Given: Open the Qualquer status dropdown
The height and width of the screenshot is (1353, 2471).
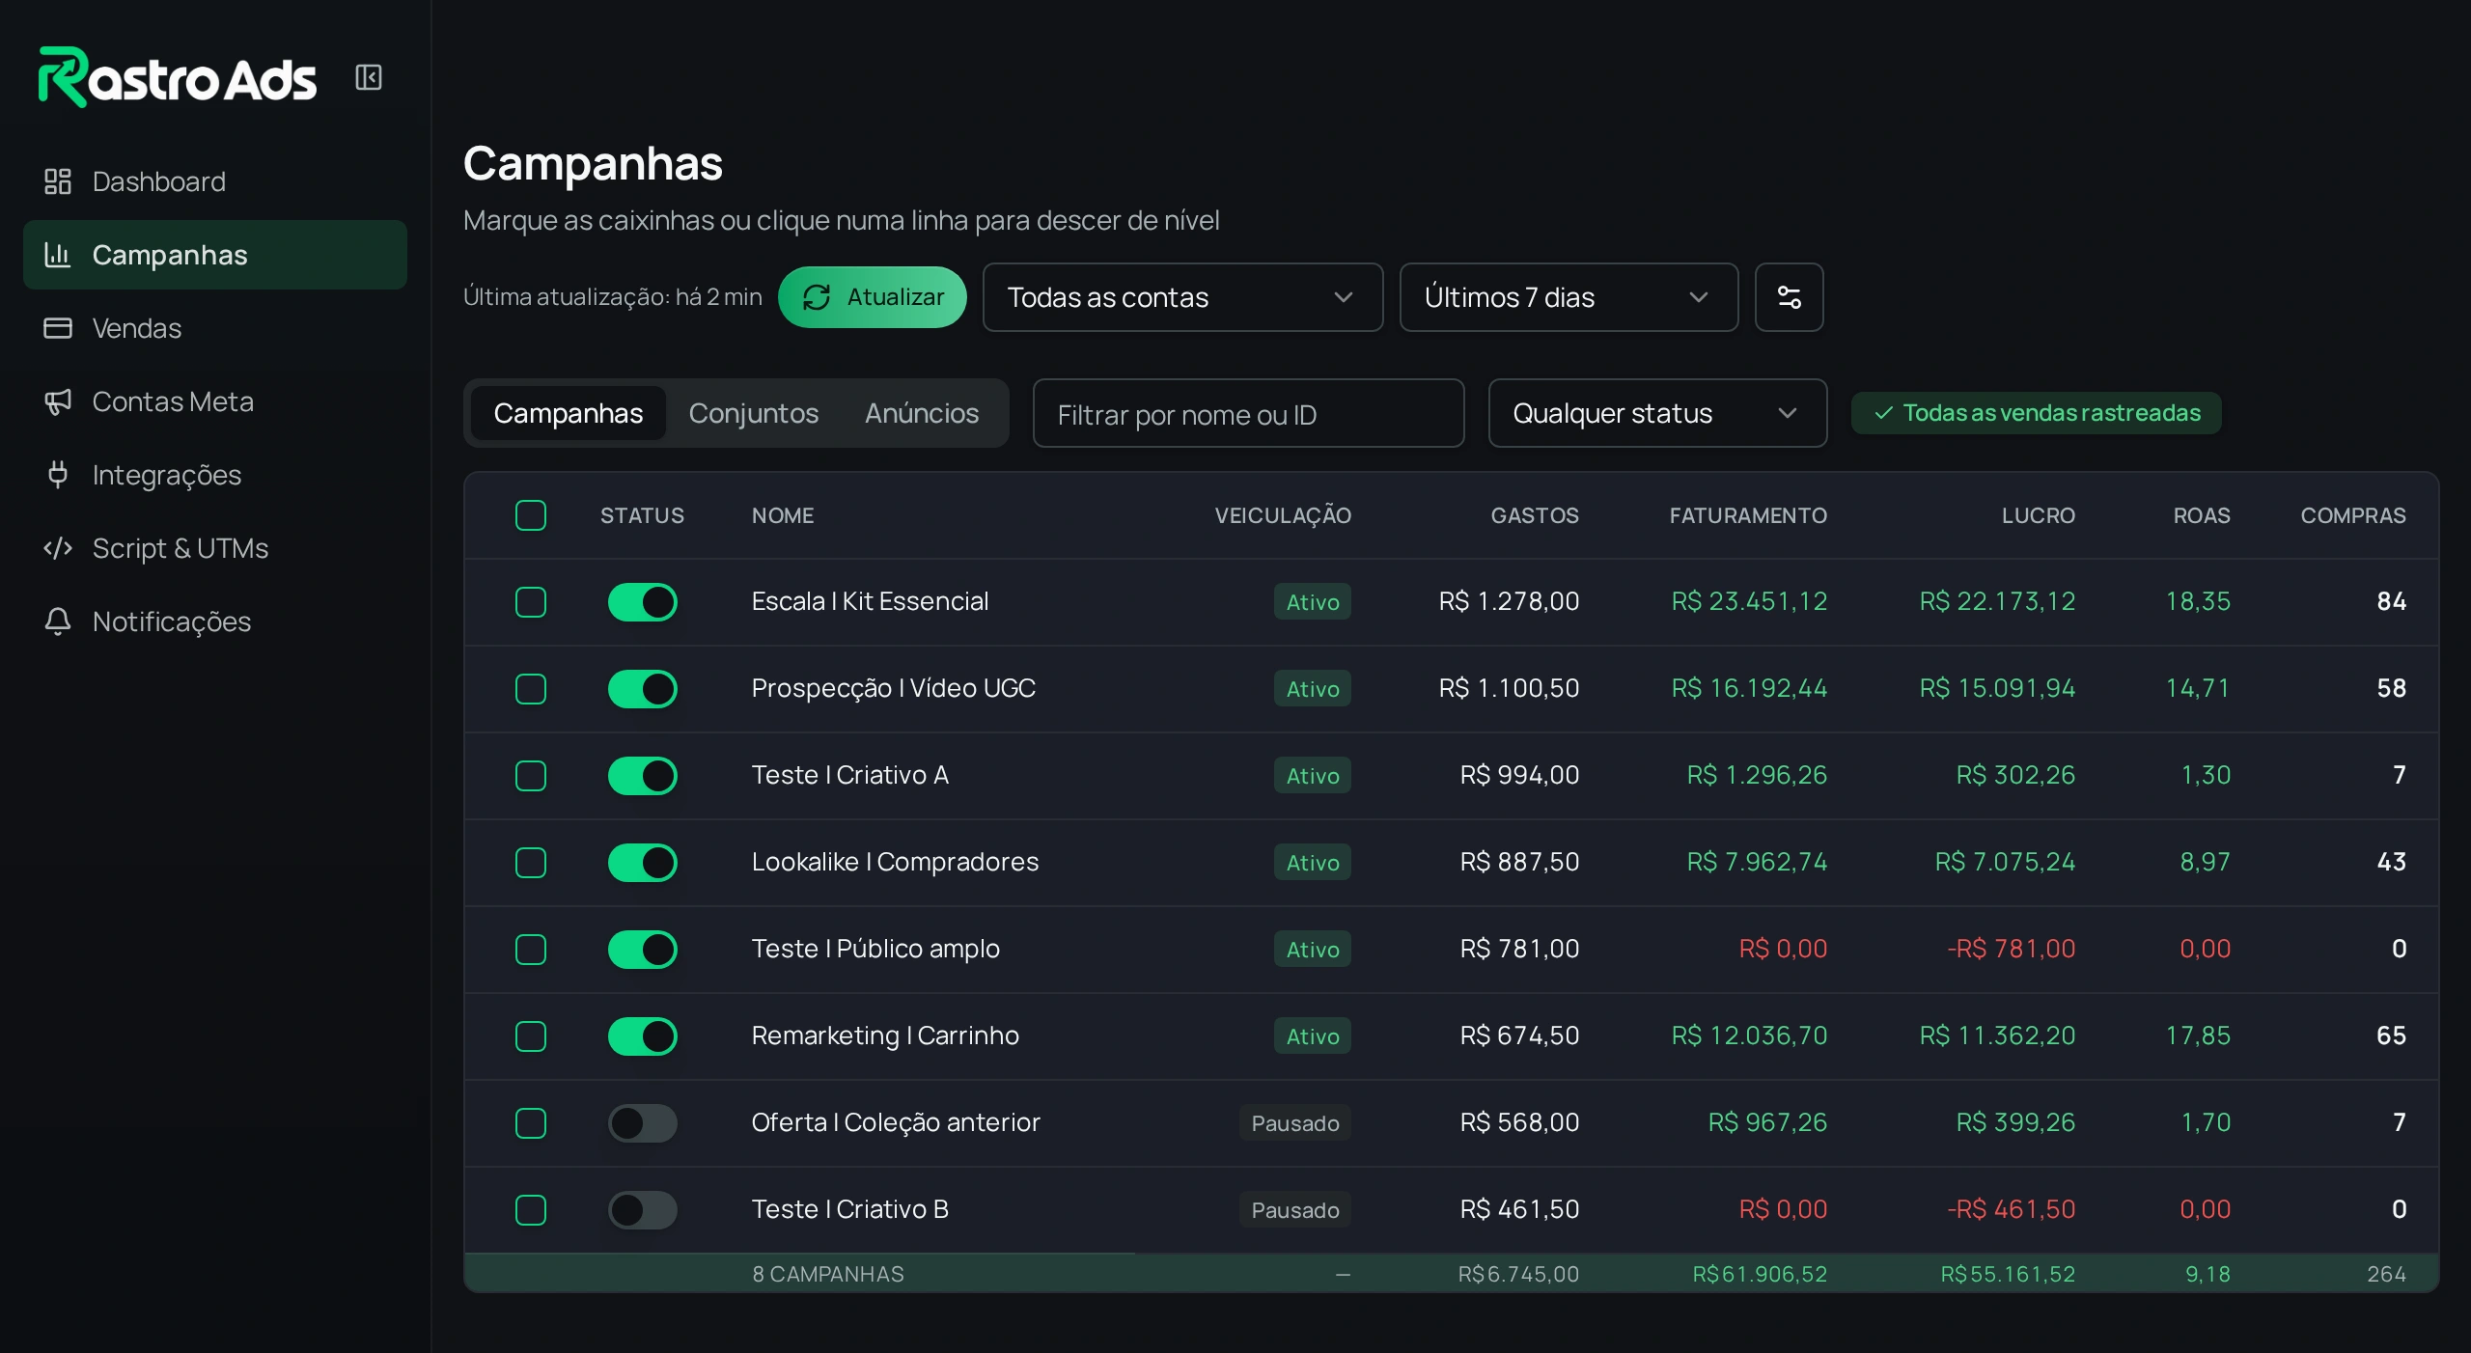Looking at the screenshot, I should point(1657,413).
